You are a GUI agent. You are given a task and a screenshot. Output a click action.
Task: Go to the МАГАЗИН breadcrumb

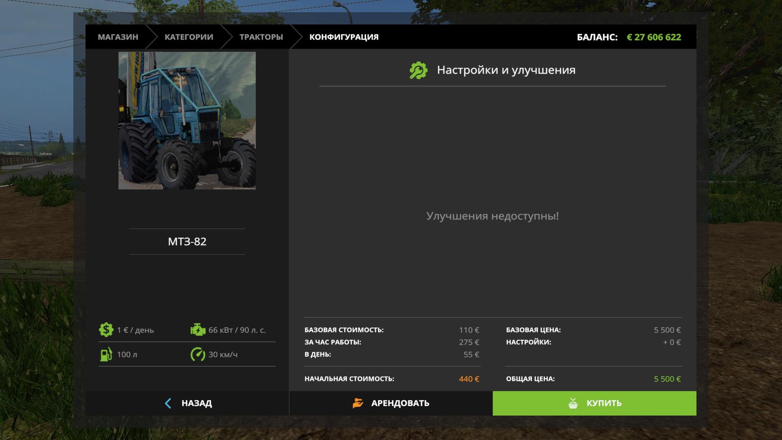coord(118,37)
